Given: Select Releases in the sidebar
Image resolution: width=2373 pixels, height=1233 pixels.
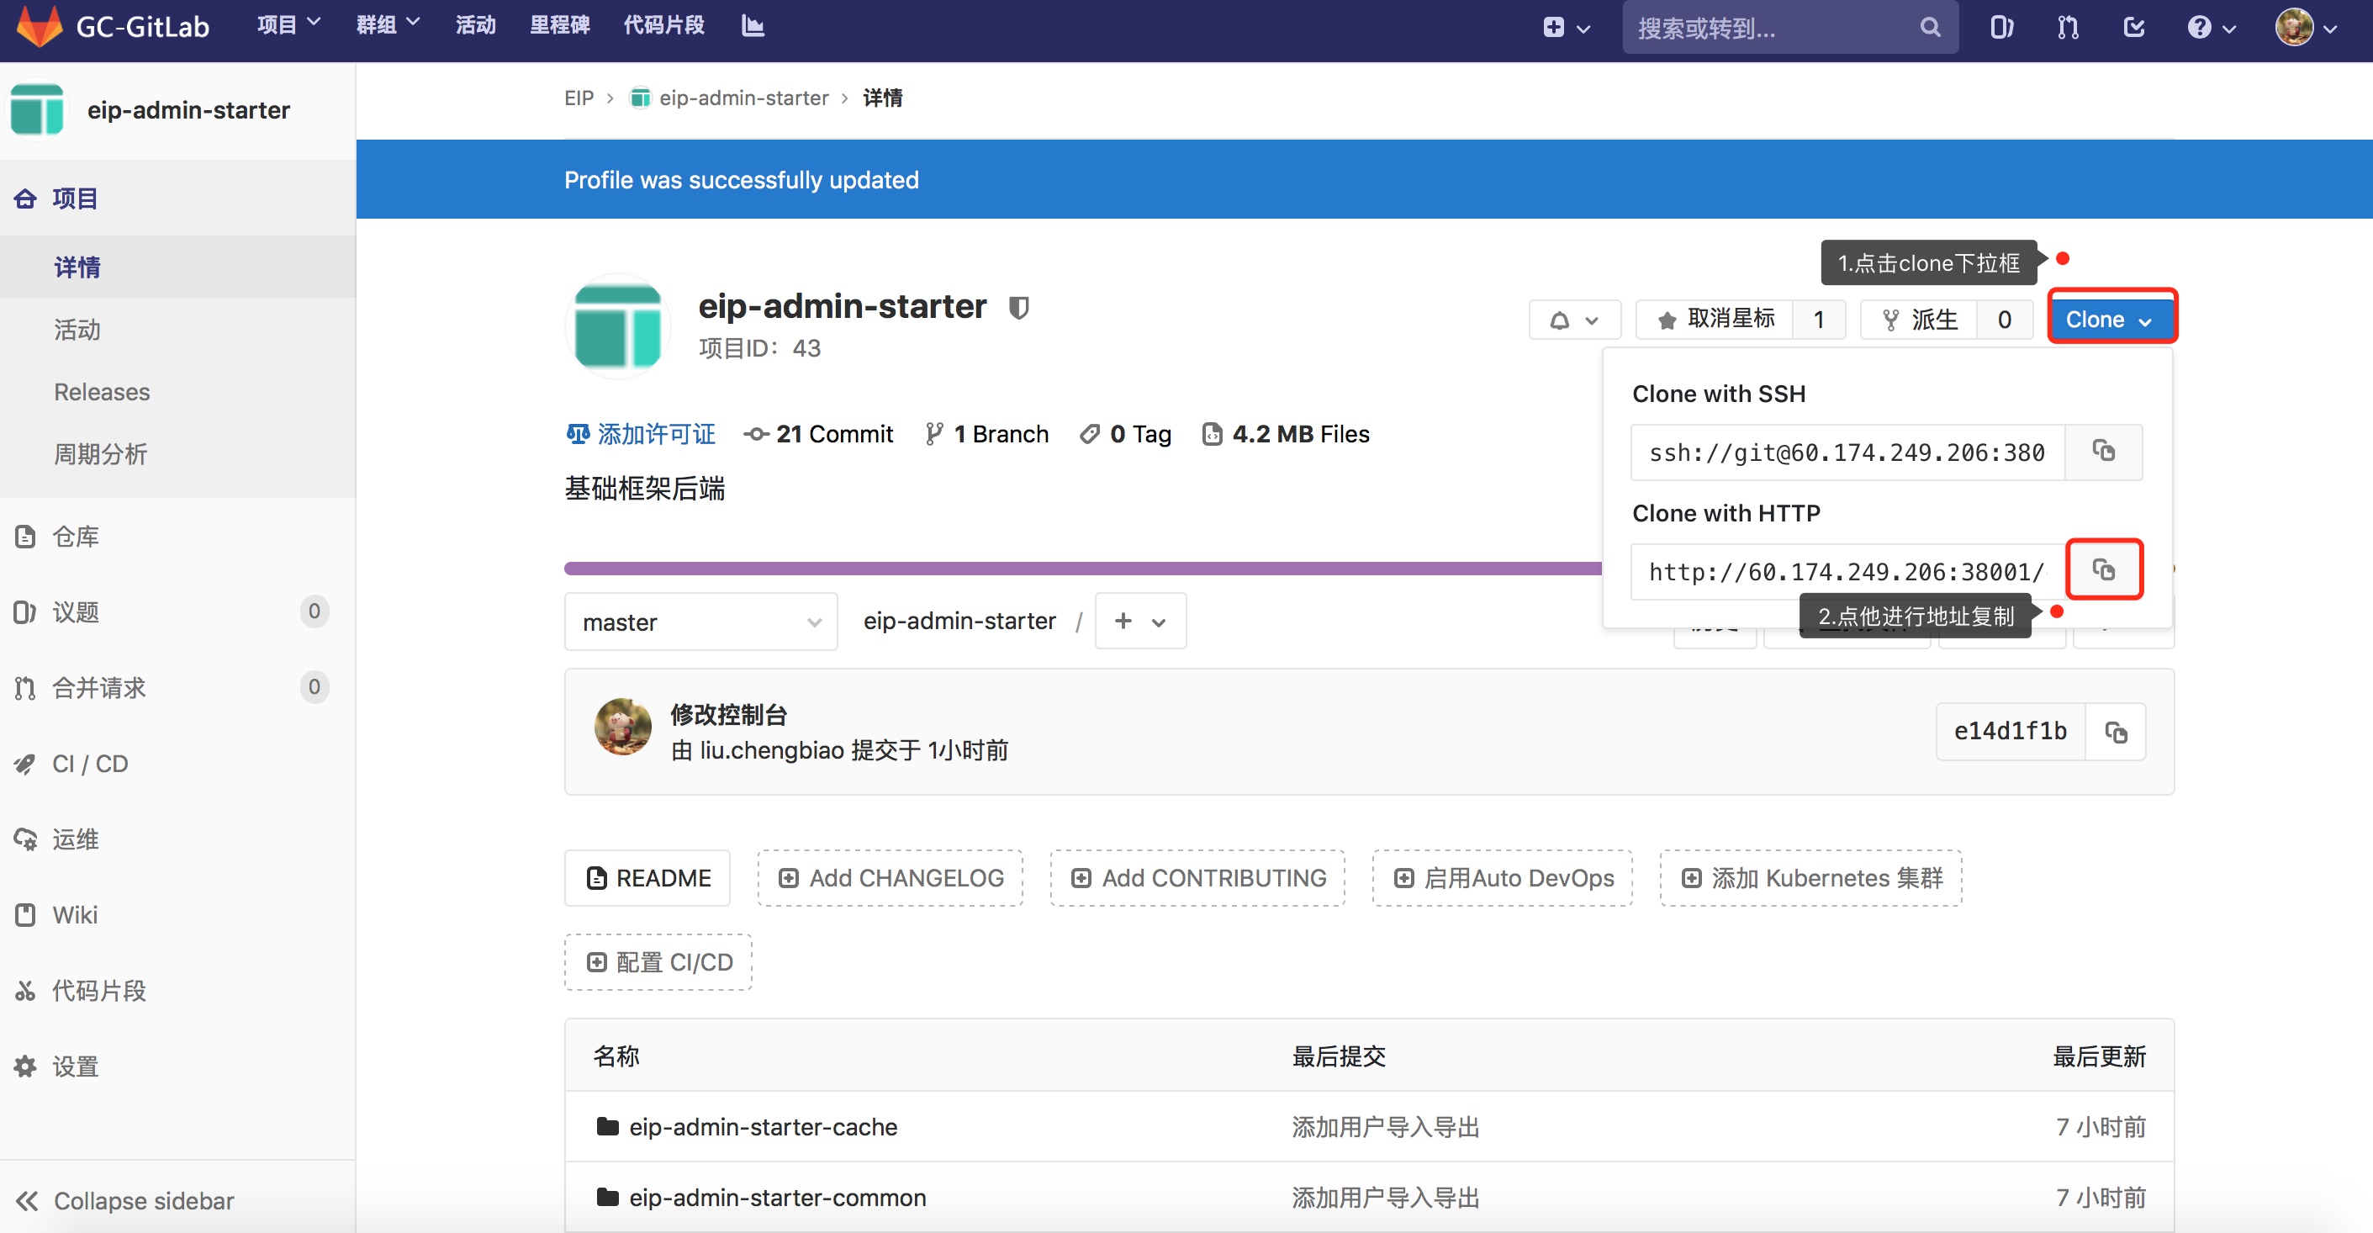Looking at the screenshot, I should click(x=102, y=392).
